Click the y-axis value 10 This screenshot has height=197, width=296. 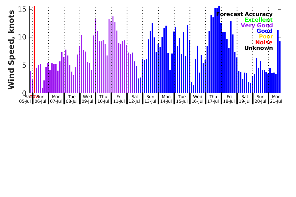tap(22, 37)
